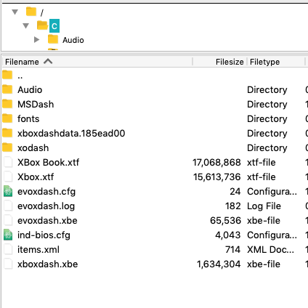Image resolution: width=308 pixels, height=308 pixels.
Task: Click the MSDash folder icon
Action: 7,104
